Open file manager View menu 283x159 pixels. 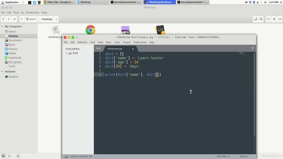click(16, 12)
